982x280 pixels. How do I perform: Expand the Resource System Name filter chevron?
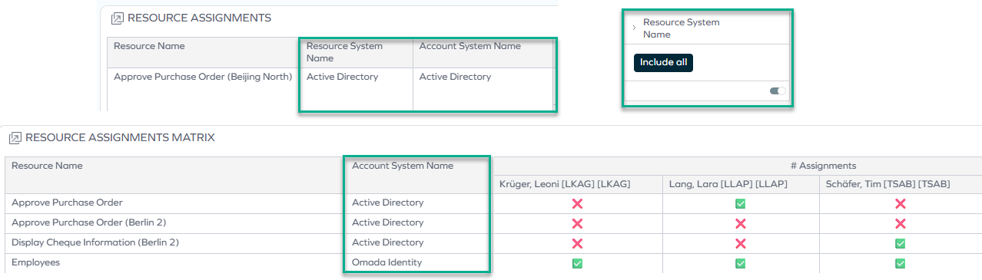[634, 28]
